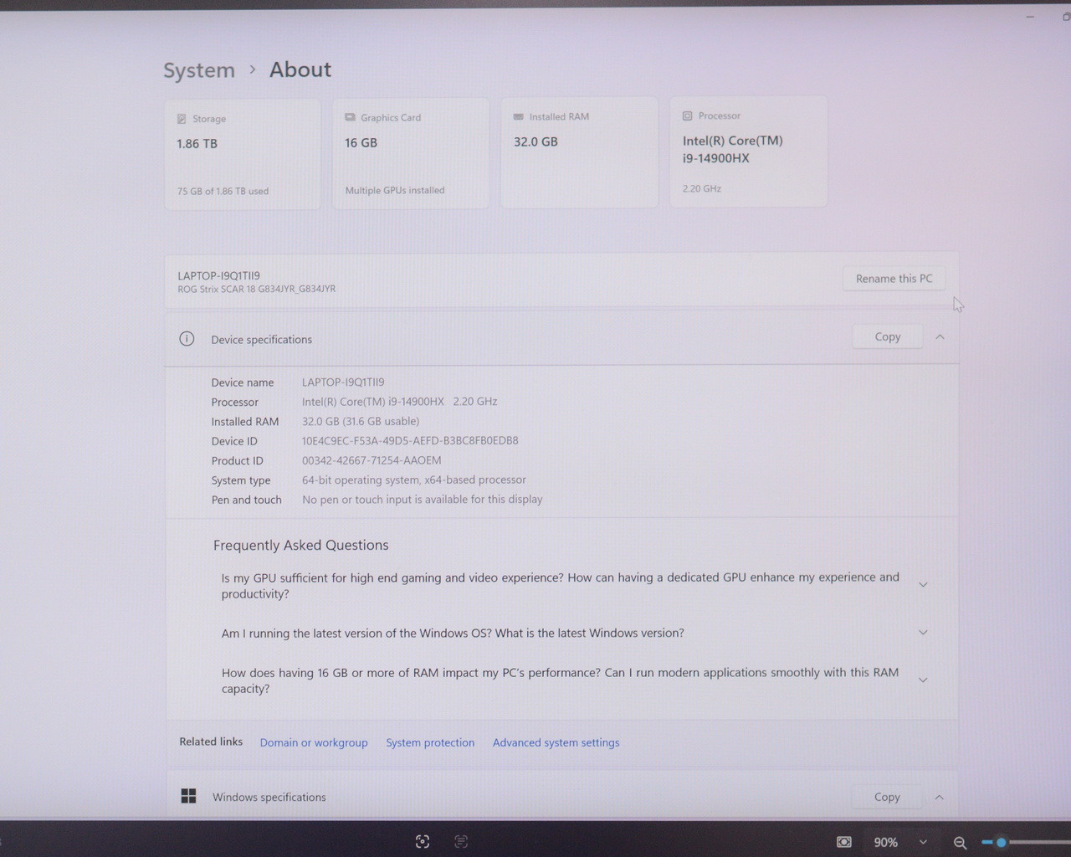Click the No pen or touch input text

(423, 500)
